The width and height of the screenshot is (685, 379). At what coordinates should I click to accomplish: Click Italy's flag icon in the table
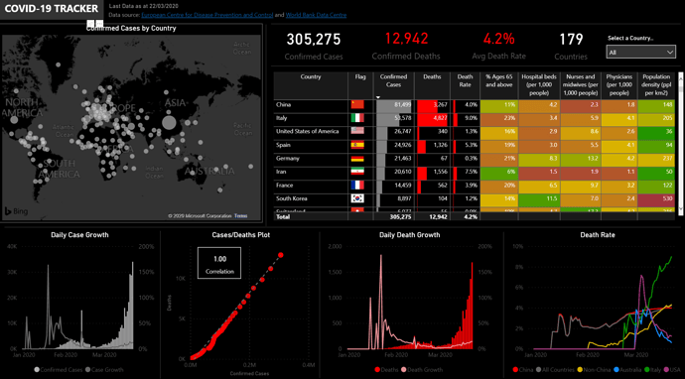click(x=357, y=118)
